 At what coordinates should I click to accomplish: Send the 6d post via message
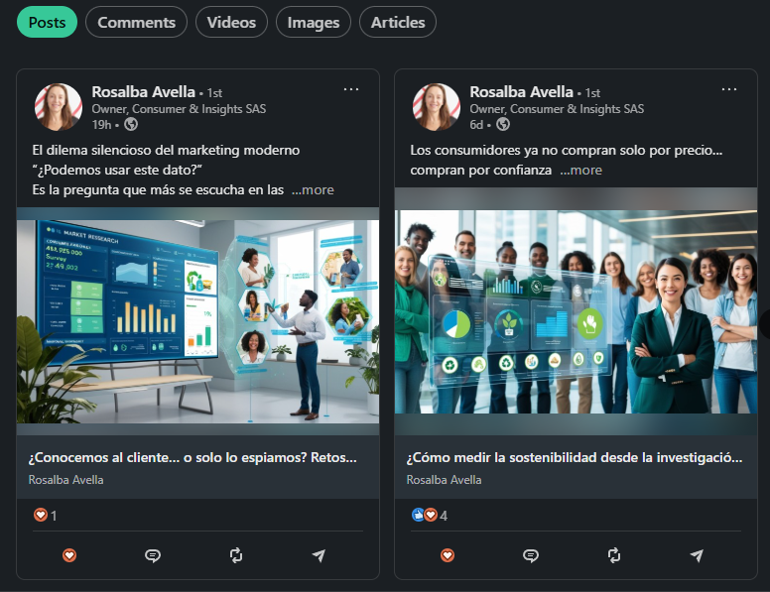pos(697,555)
